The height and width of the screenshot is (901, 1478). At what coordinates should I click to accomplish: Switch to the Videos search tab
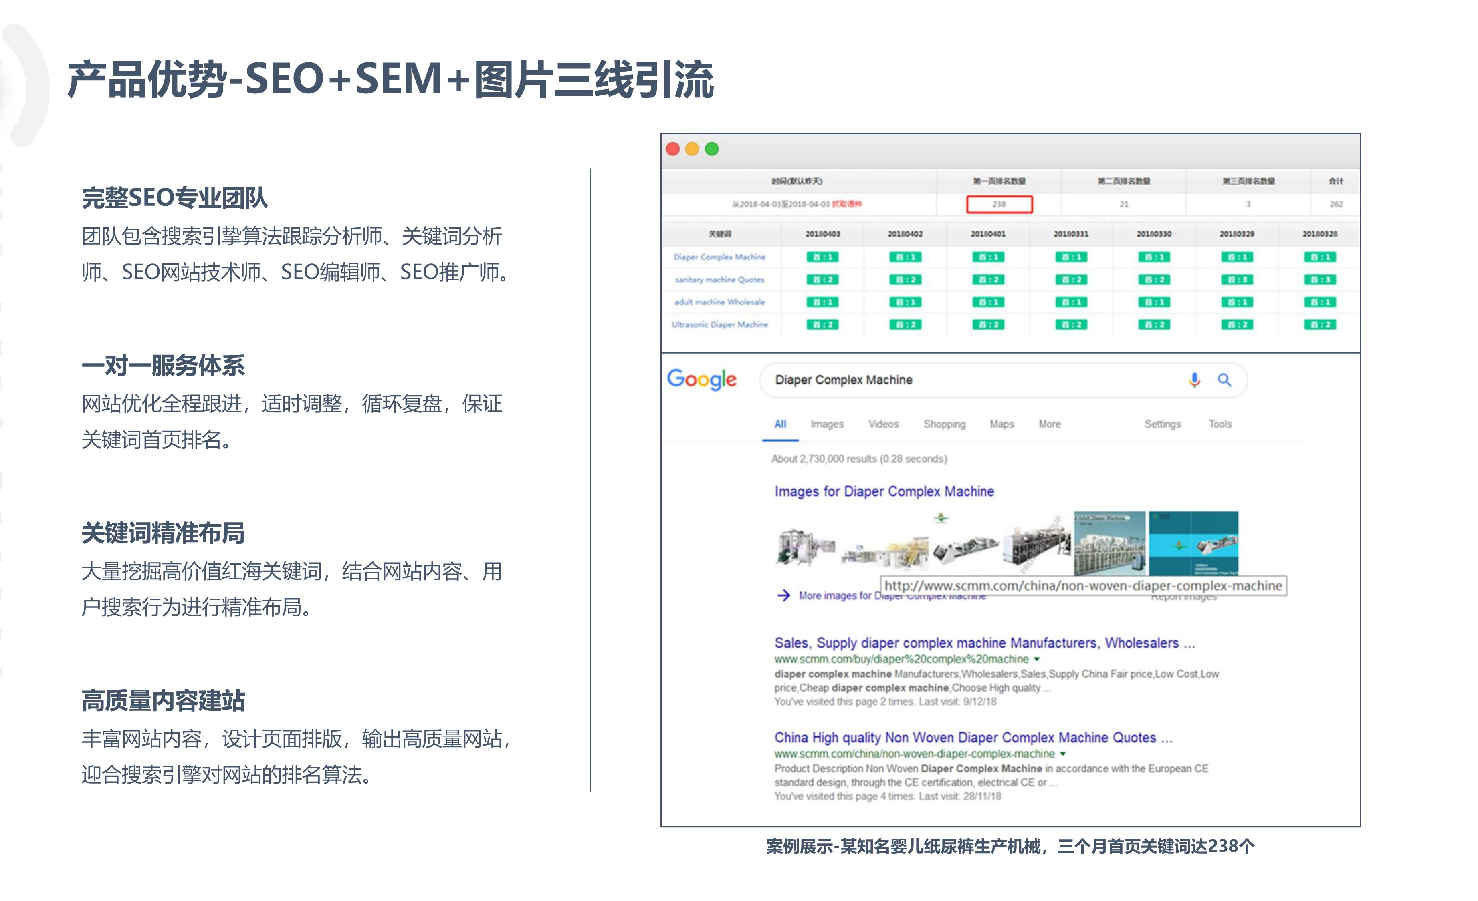(x=884, y=424)
